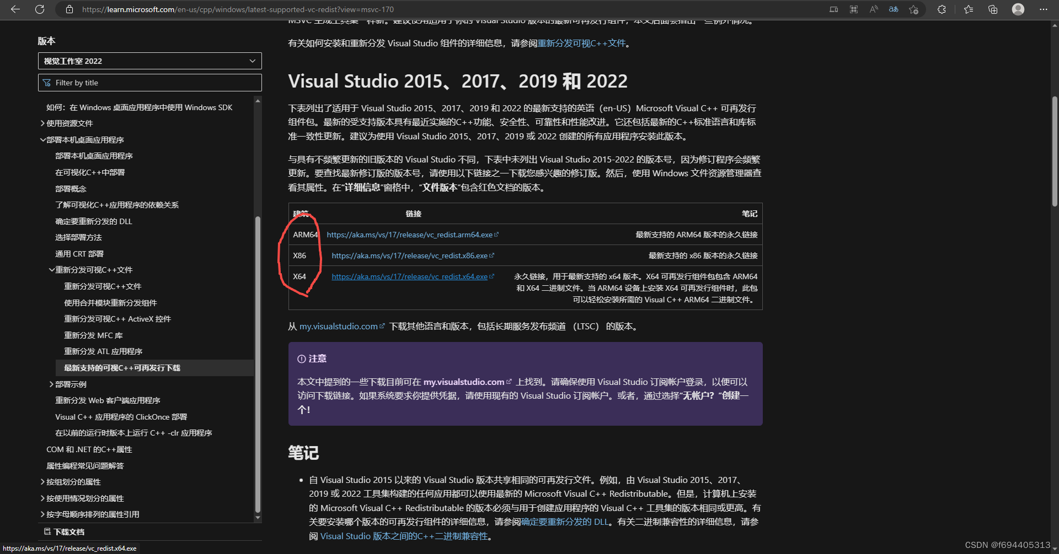
Task: Open the 重新分发可视C++文件 link in the intro
Action: (581, 43)
